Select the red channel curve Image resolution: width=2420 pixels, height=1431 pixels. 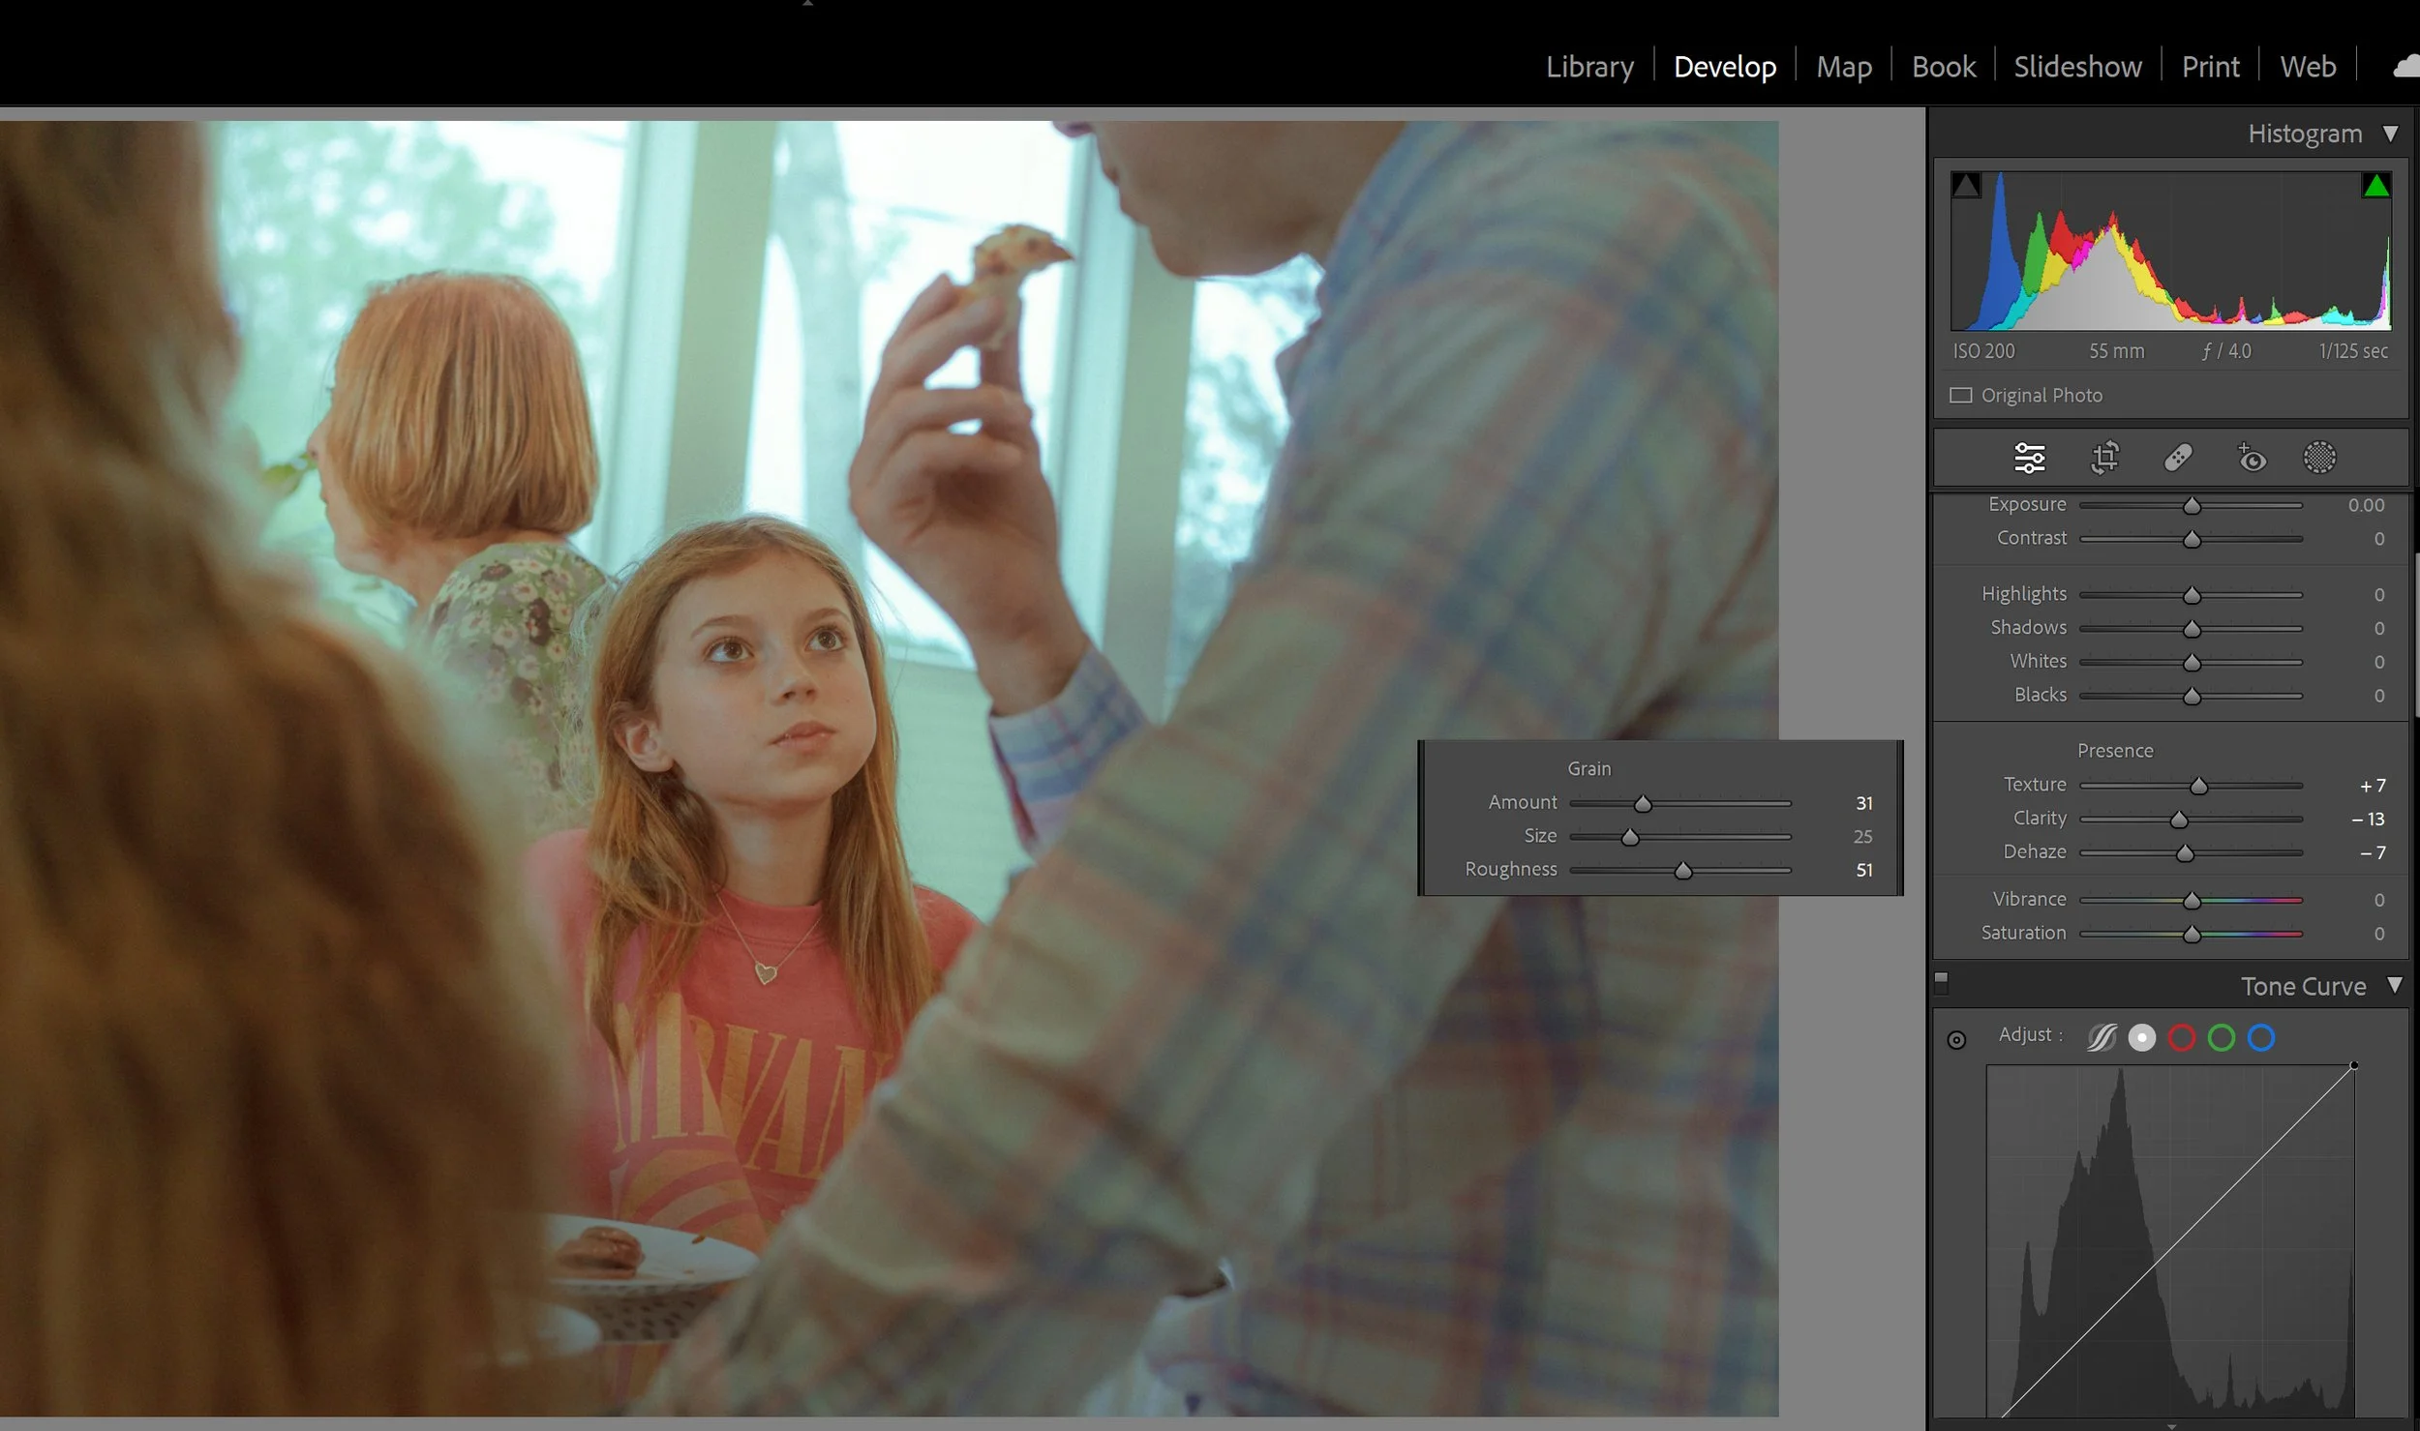pyautogui.click(x=2182, y=1038)
